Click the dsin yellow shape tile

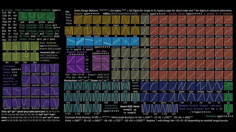[x=126, y=20]
